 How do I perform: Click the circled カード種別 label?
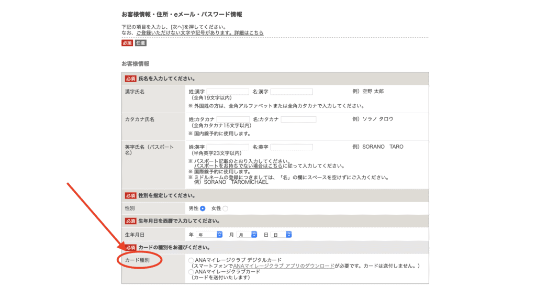tap(138, 260)
